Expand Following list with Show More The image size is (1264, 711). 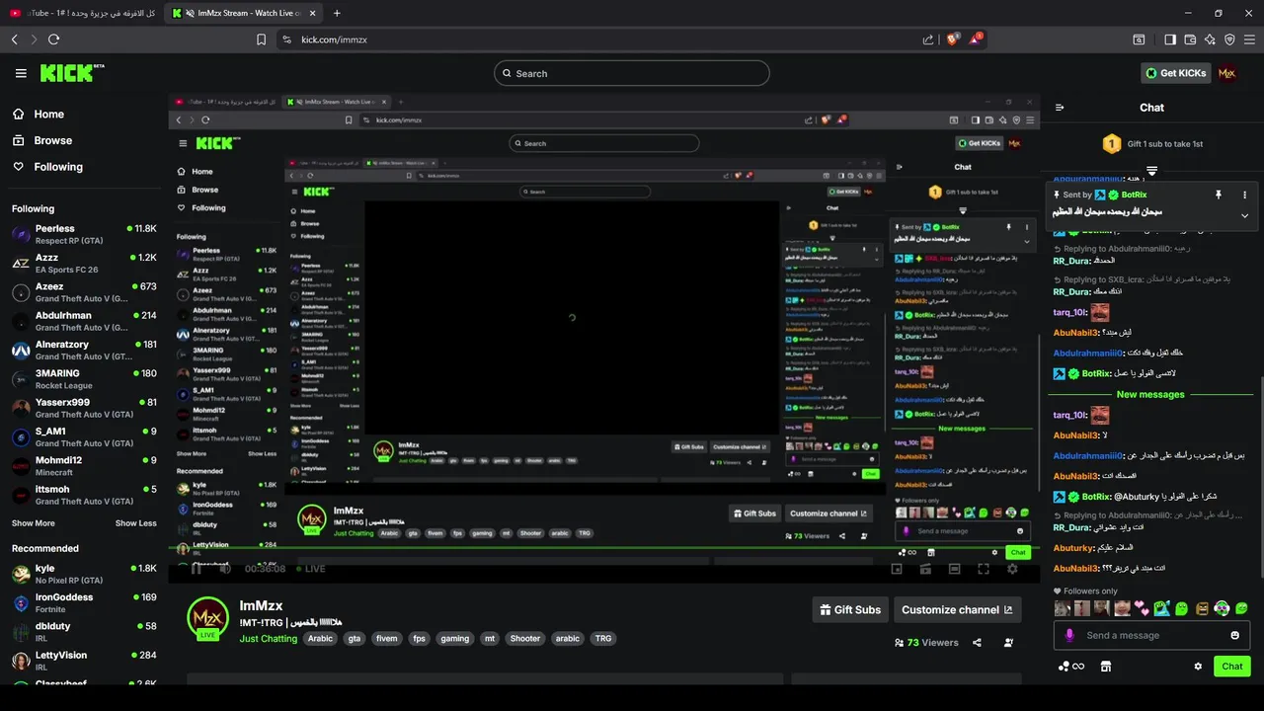click(33, 523)
